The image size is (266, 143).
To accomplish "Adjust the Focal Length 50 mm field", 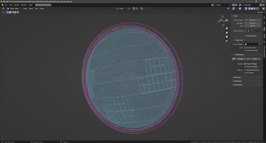I will coord(253,20).
